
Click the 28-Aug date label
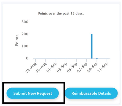31,68
